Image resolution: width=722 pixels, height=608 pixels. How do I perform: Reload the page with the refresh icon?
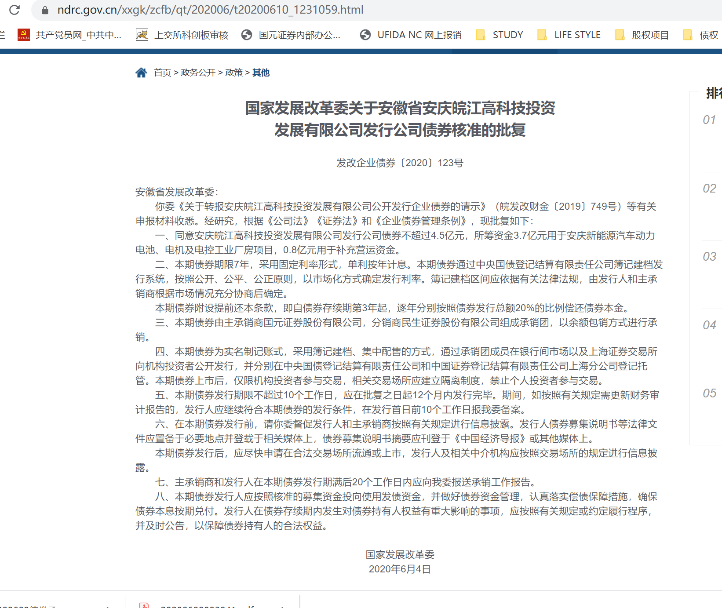(15, 10)
